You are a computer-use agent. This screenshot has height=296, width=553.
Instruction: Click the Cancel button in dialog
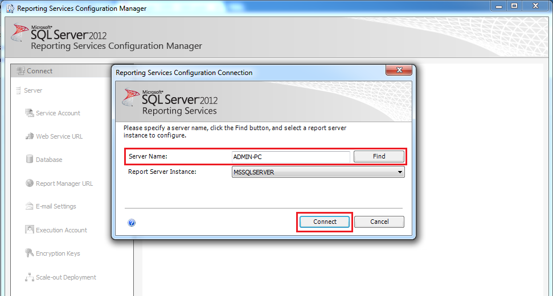[379, 222]
